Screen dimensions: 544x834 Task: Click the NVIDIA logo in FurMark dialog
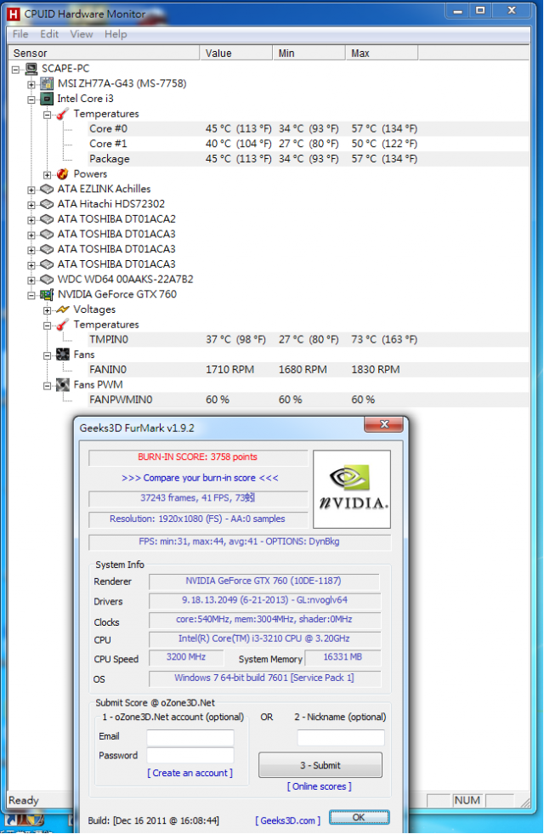352,490
